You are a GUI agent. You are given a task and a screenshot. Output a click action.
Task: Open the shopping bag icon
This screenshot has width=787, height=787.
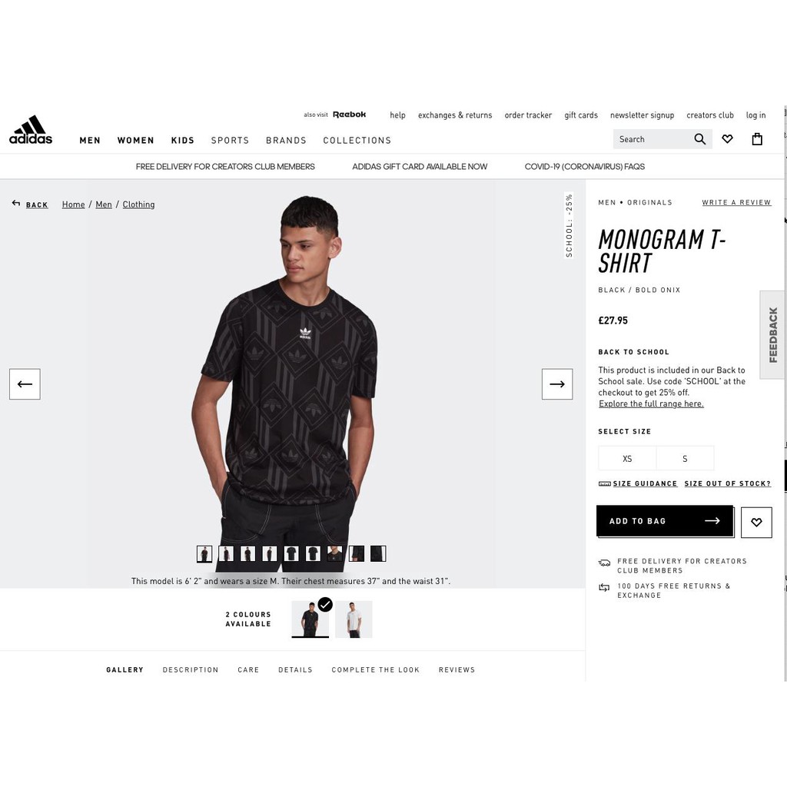point(757,139)
